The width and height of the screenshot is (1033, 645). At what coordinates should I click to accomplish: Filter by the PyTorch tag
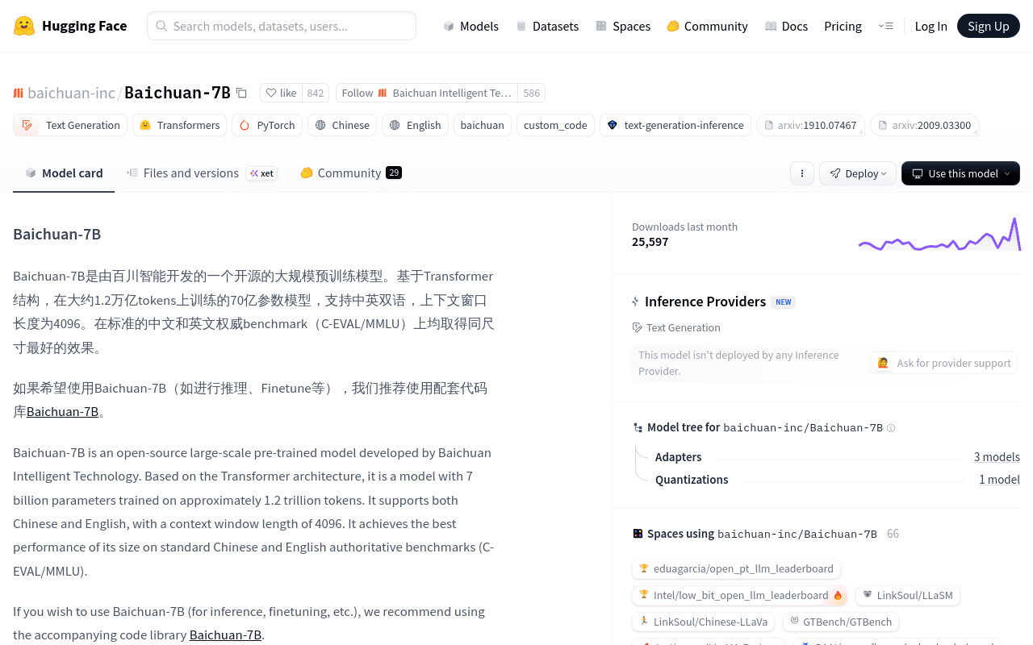267,125
